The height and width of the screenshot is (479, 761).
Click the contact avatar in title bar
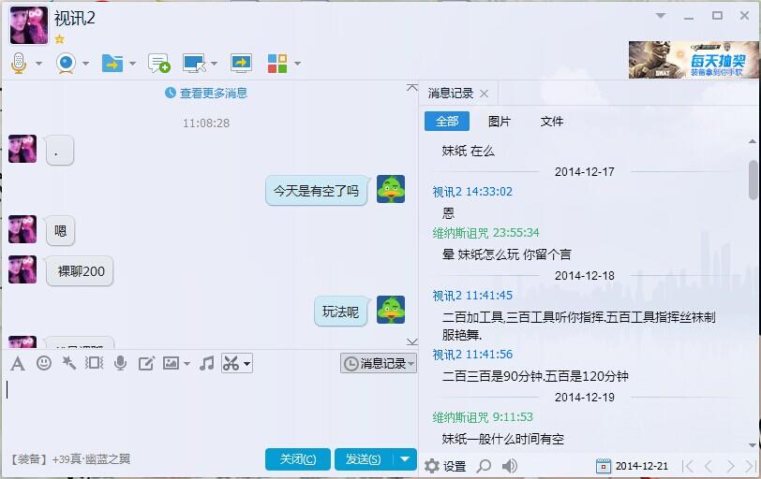29,25
